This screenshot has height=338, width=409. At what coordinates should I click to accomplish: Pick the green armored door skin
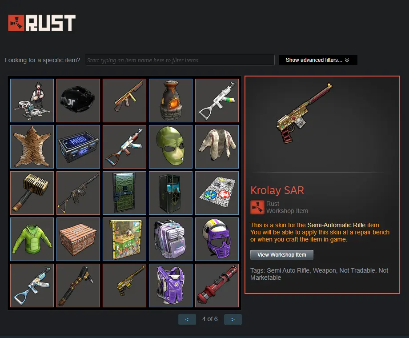pyautogui.click(x=124, y=193)
